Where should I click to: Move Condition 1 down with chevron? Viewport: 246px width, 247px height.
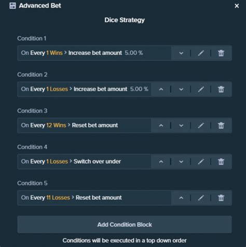tap(181, 53)
